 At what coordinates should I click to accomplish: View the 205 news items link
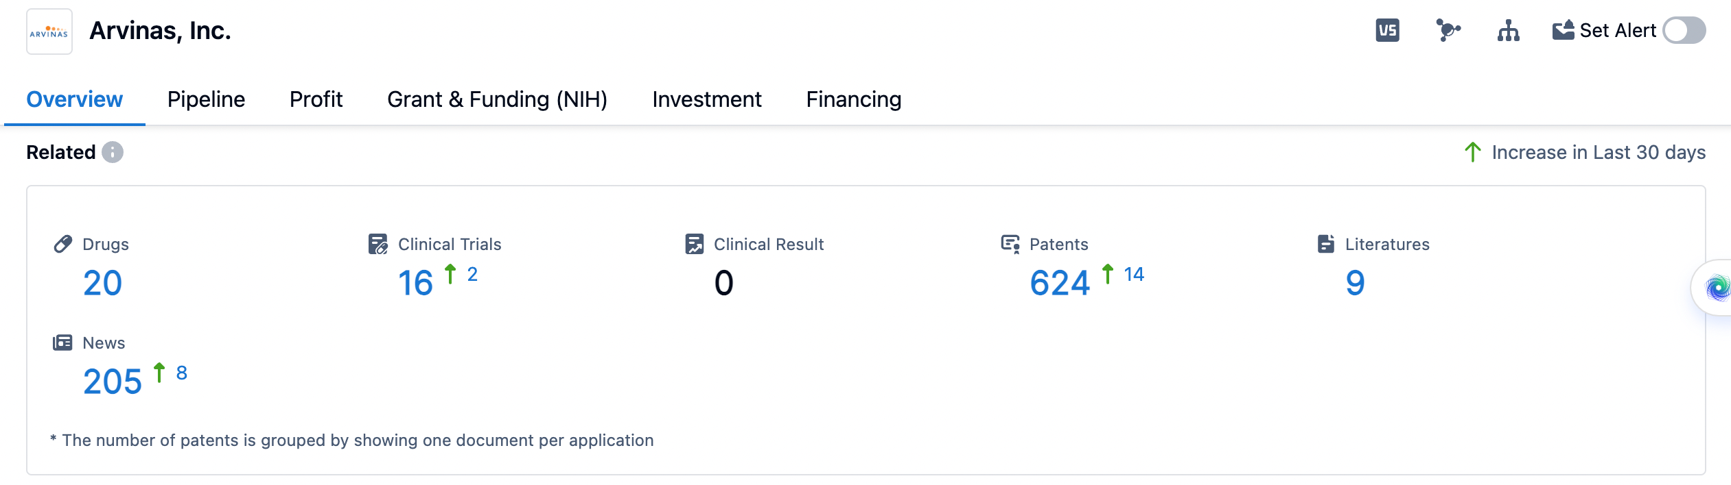112,382
